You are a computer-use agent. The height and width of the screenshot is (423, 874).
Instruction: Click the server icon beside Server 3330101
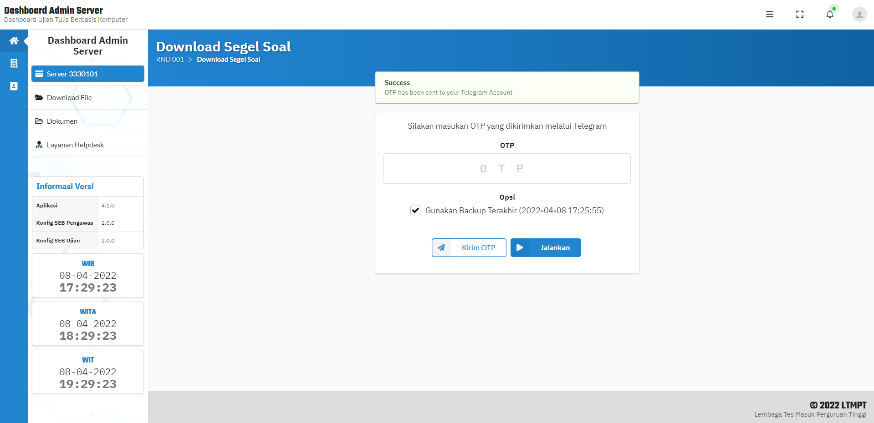tap(39, 74)
